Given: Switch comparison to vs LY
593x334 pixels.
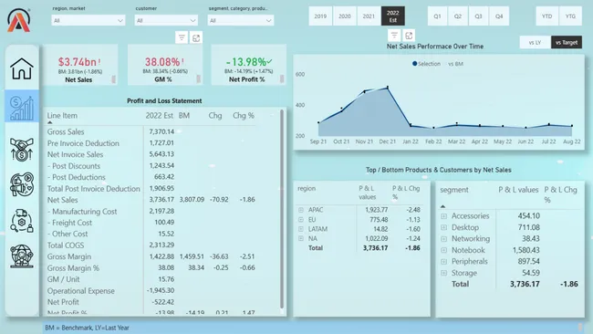Looking at the screenshot, I should (x=535, y=42).
